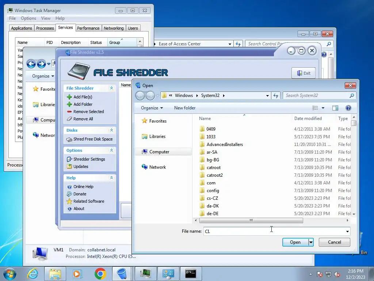The image size is (374, 281).
Task: Switch to Users tab in Task Manager
Action: [133, 28]
